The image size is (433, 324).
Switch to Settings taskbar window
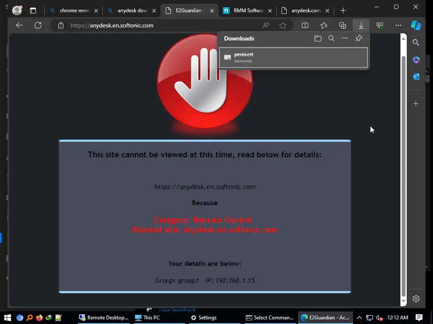(x=214, y=318)
